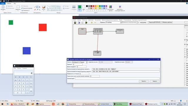Click the comment input field in dialog
Image resolution: width=188 pixels, height=106 pixels.
[x=117, y=79]
